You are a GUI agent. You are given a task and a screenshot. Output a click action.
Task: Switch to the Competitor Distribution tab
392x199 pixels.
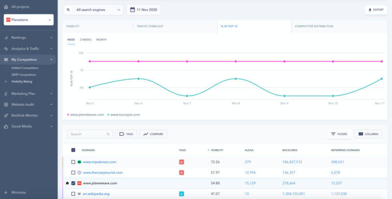click(x=339, y=26)
